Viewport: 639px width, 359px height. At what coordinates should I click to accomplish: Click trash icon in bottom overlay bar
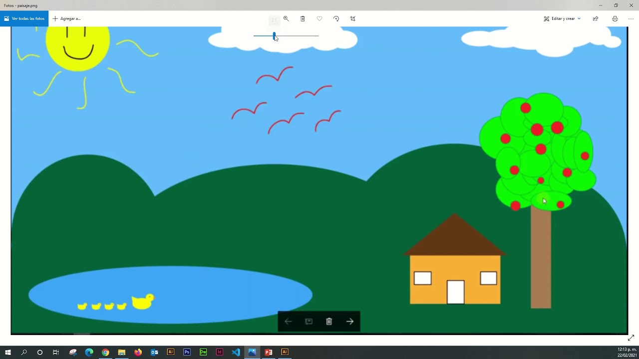point(329,322)
